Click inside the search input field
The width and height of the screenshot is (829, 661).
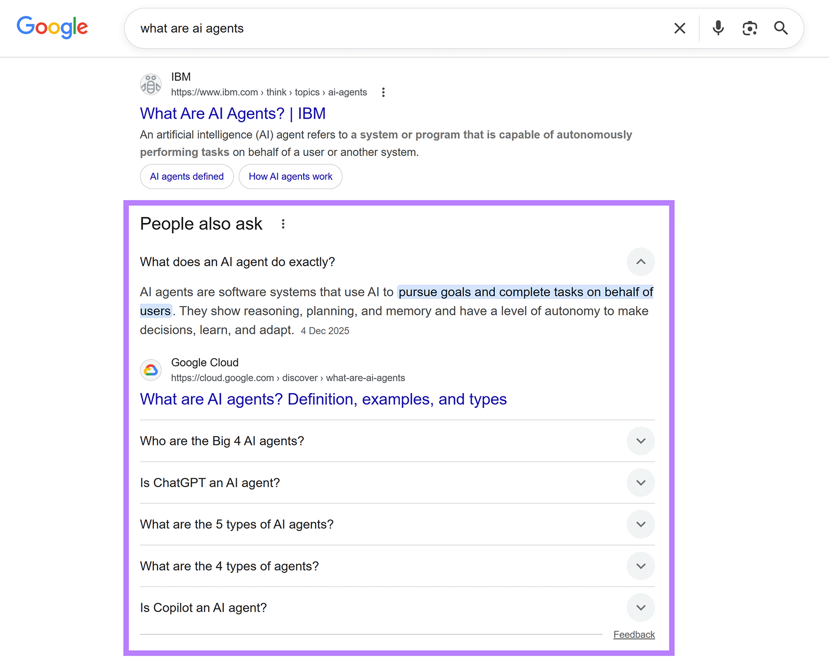pos(363,28)
